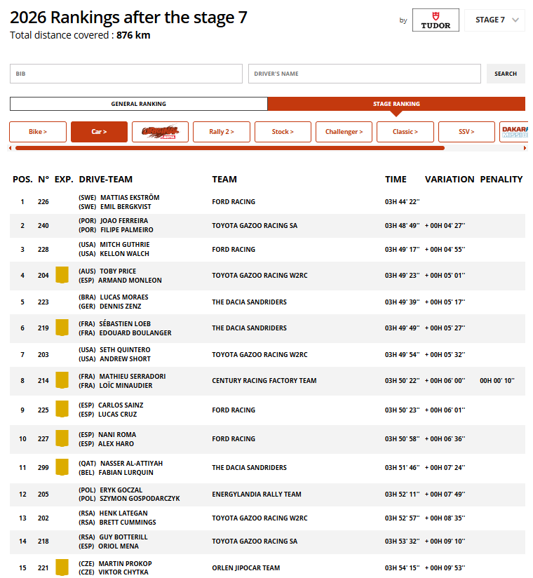Click The Dacia Sandriders in bib 223 row

pos(249,302)
